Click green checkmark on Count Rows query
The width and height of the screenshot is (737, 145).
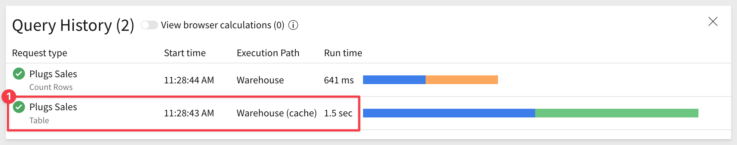tap(19, 74)
